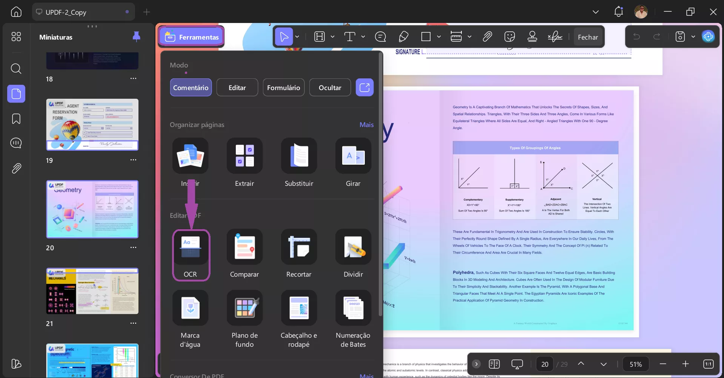724x378 pixels.
Task: Open the Extrair pages tool
Action: (x=244, y=163)
